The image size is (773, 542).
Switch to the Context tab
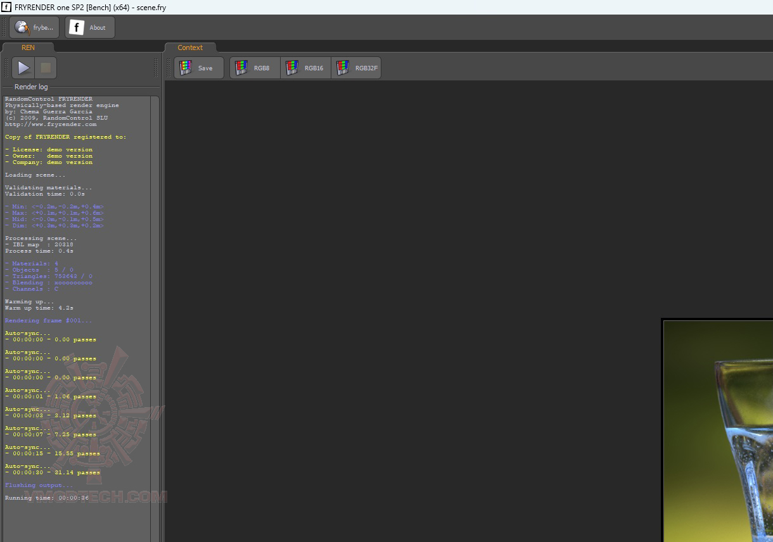[190, 47]
